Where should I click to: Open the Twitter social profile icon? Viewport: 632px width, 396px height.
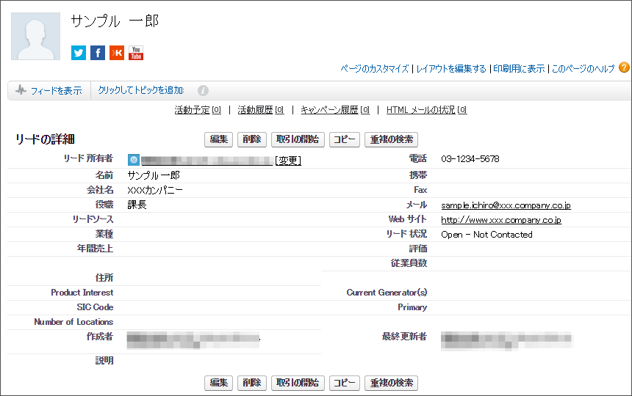pos(79,53)
